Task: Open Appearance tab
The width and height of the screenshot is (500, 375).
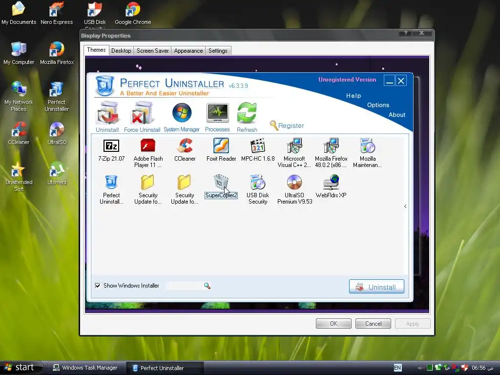Action: pyautogui.click(x=188, y=51)
